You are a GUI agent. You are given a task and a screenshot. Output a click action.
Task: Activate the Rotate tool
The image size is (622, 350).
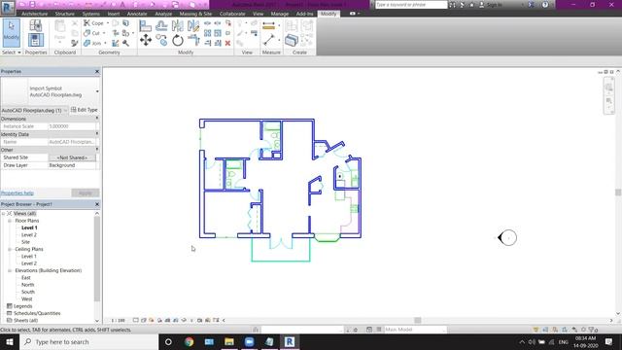(x=177, y=40)
